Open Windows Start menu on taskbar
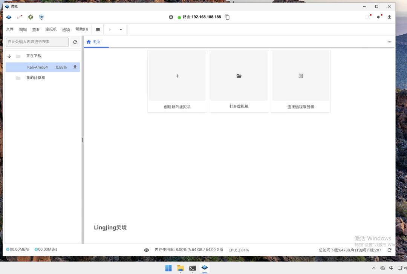The width and height of the screenshot is (407, 274). pos(168,268)
